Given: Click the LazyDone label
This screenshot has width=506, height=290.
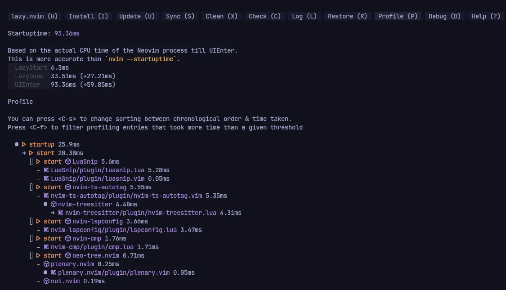Looking at the screenshot, I should 29,76.
